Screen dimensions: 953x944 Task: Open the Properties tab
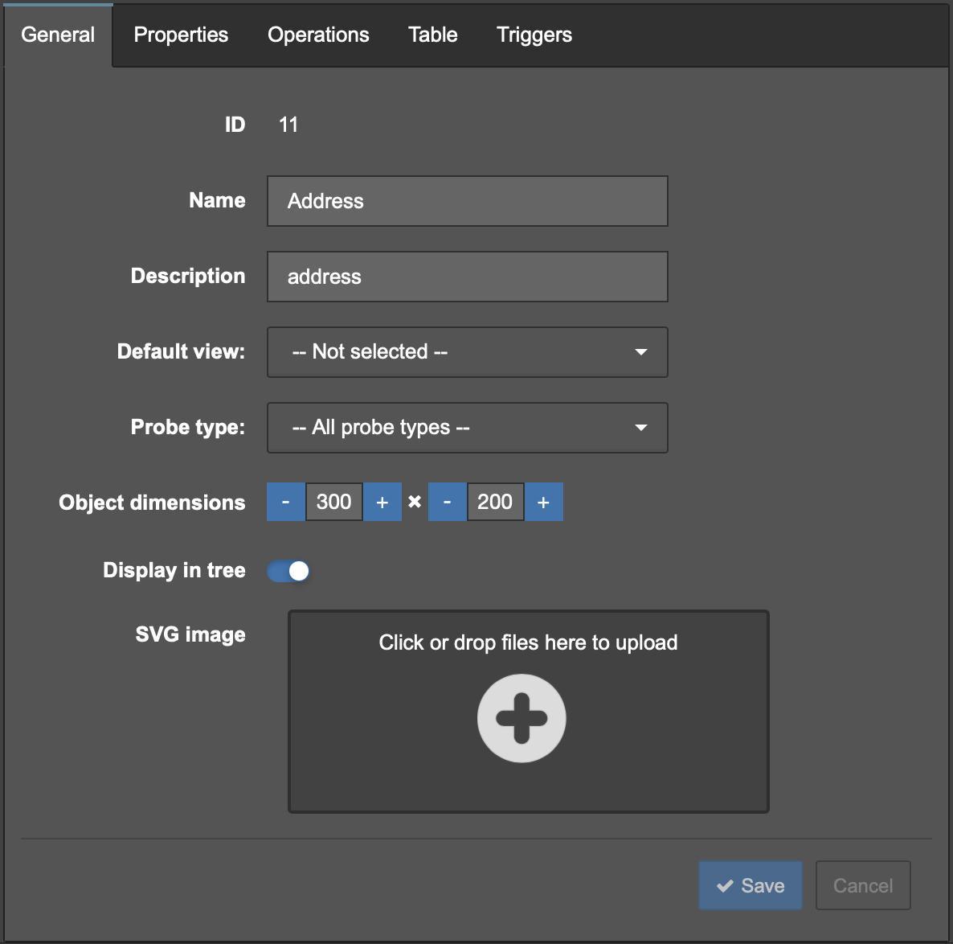coord(181,35)
